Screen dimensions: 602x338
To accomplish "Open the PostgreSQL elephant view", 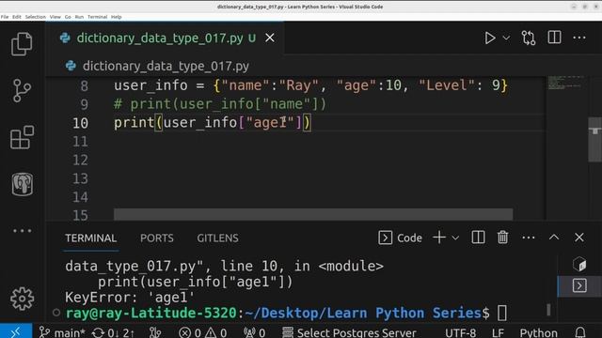I will [x=23, y=184].
